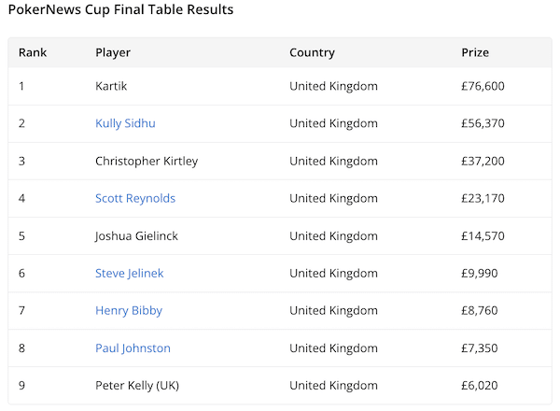Select the Country column header
Screen dimensions: 560x411
[312, 52]
